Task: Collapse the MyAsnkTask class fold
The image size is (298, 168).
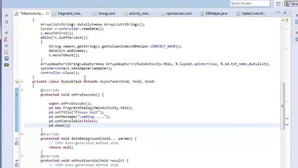Action: (22, 82)
